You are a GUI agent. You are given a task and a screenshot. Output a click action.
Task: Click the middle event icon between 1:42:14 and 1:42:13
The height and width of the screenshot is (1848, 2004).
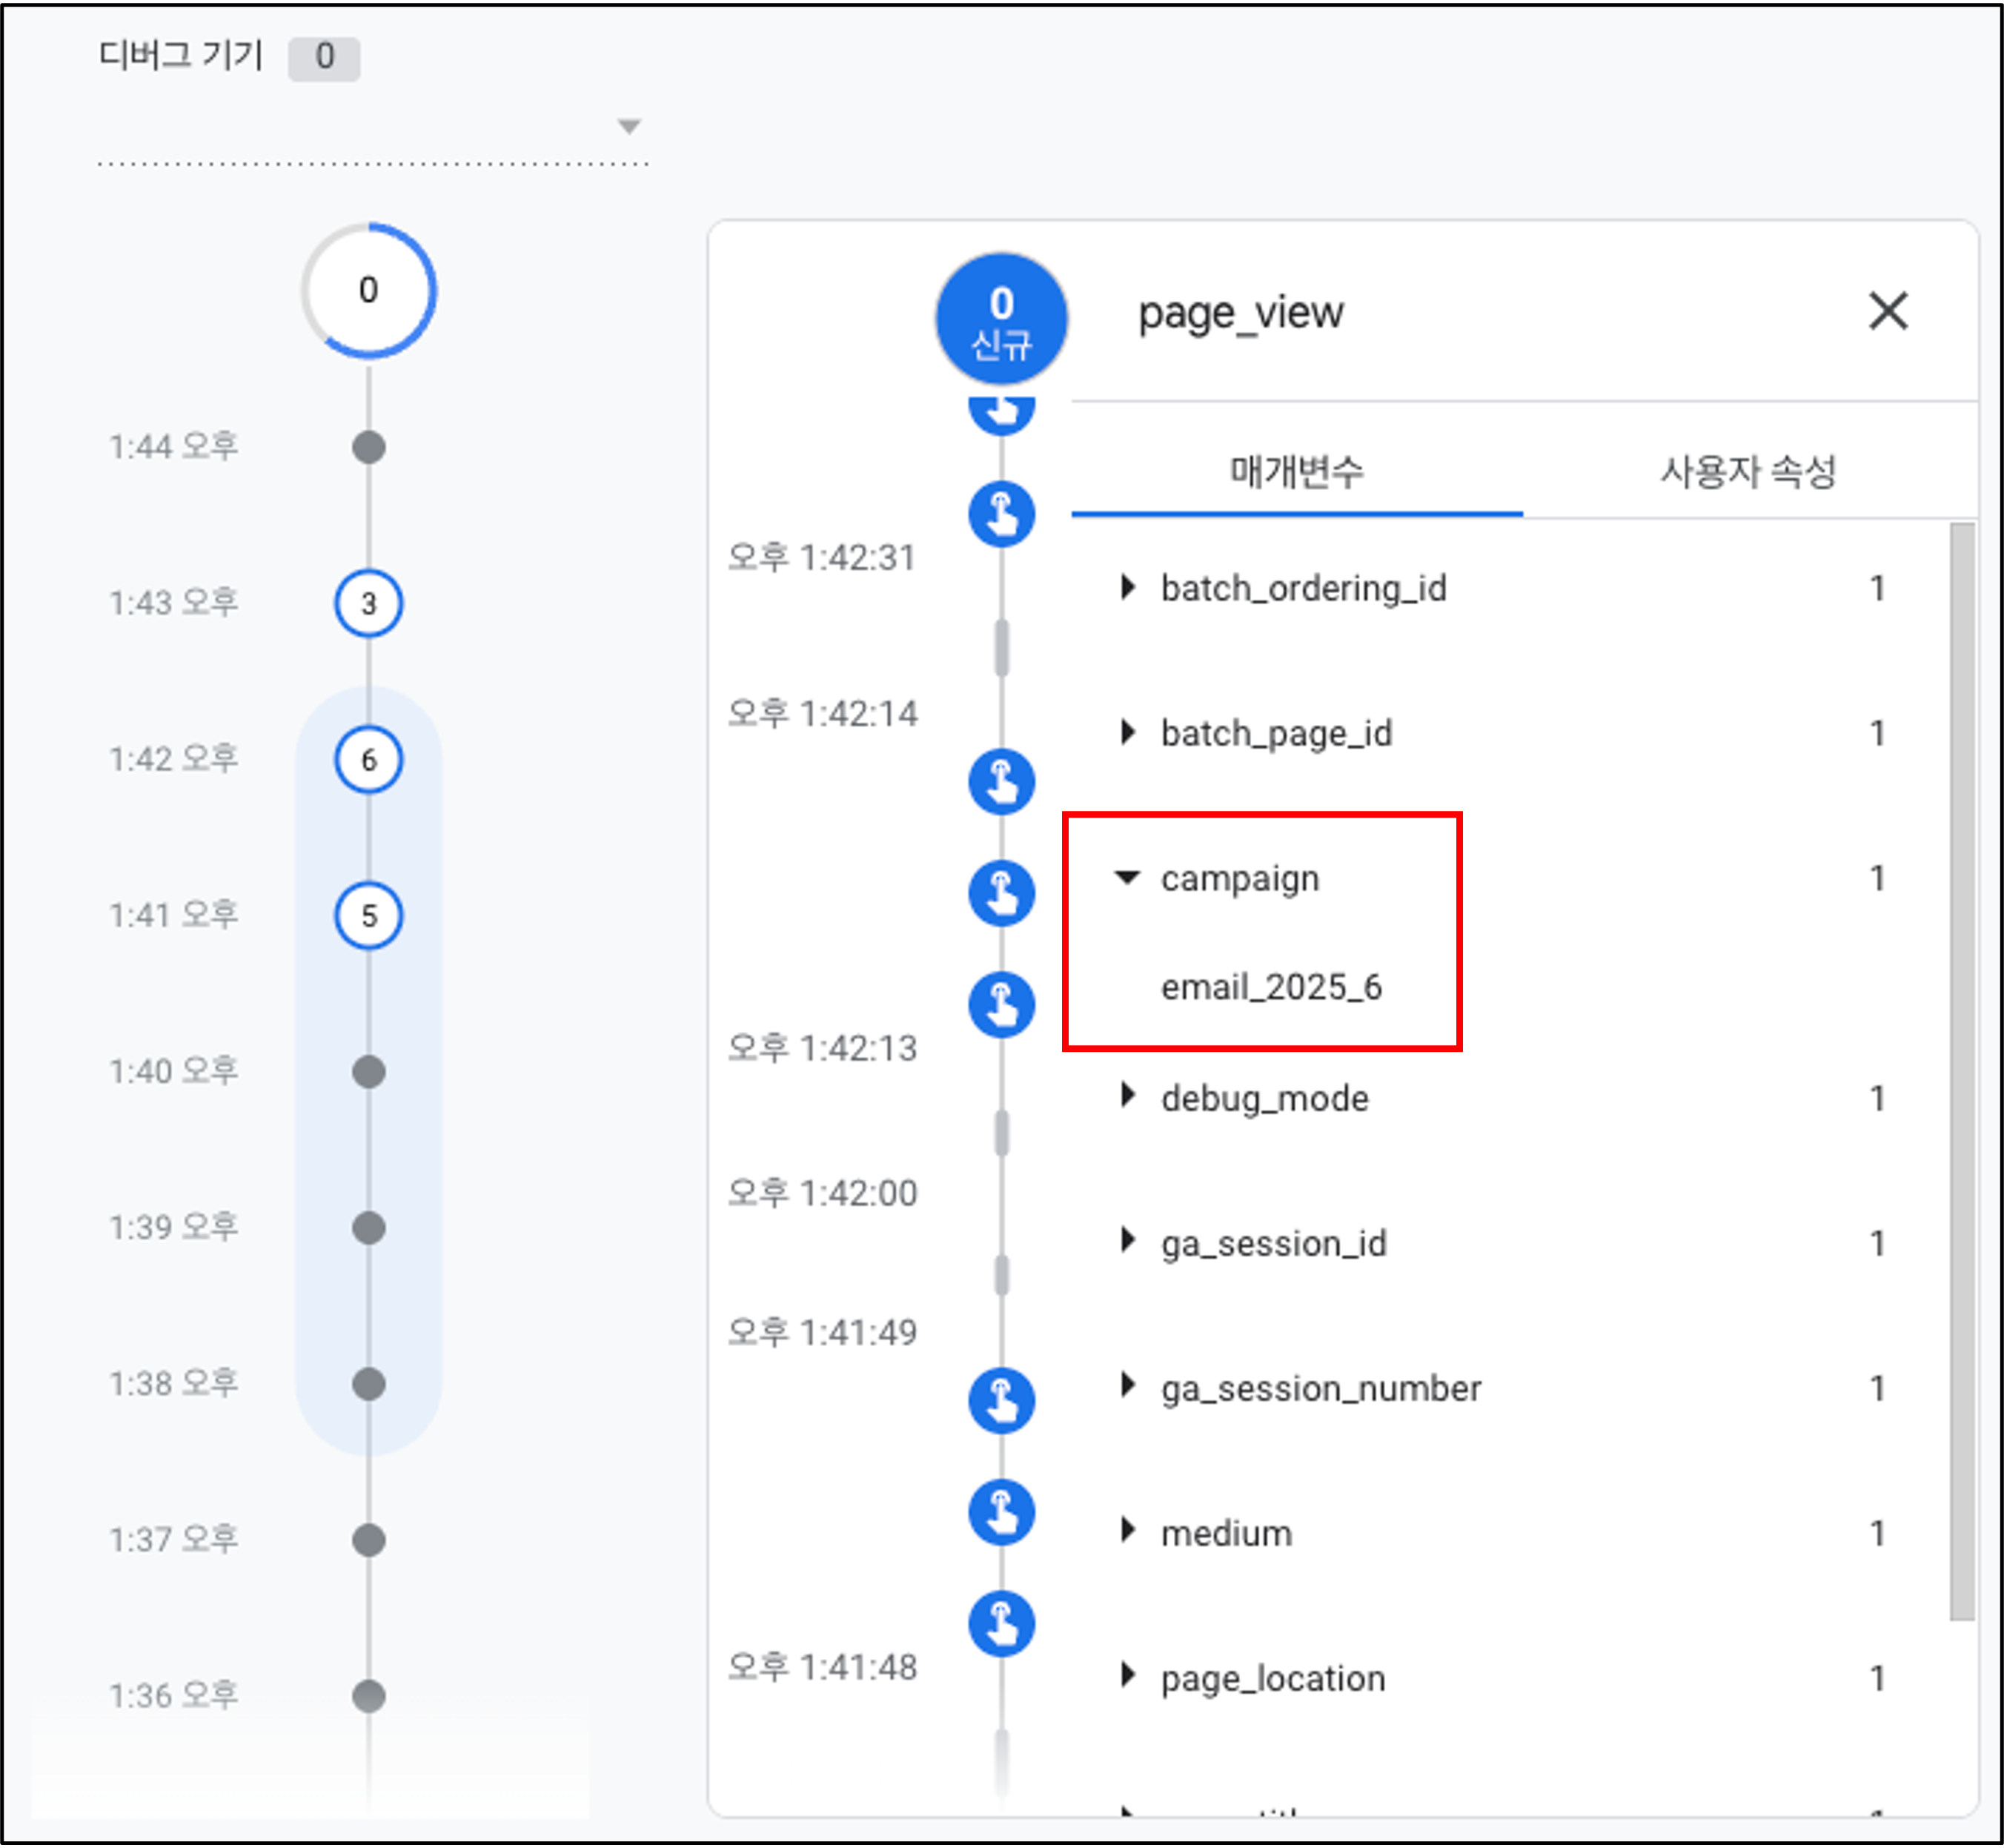(x=1001, y=892)
